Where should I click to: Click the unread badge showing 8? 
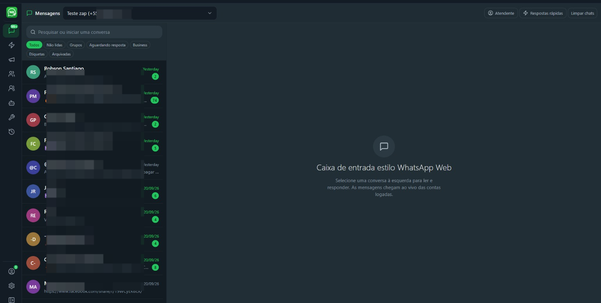click(156, 267)
